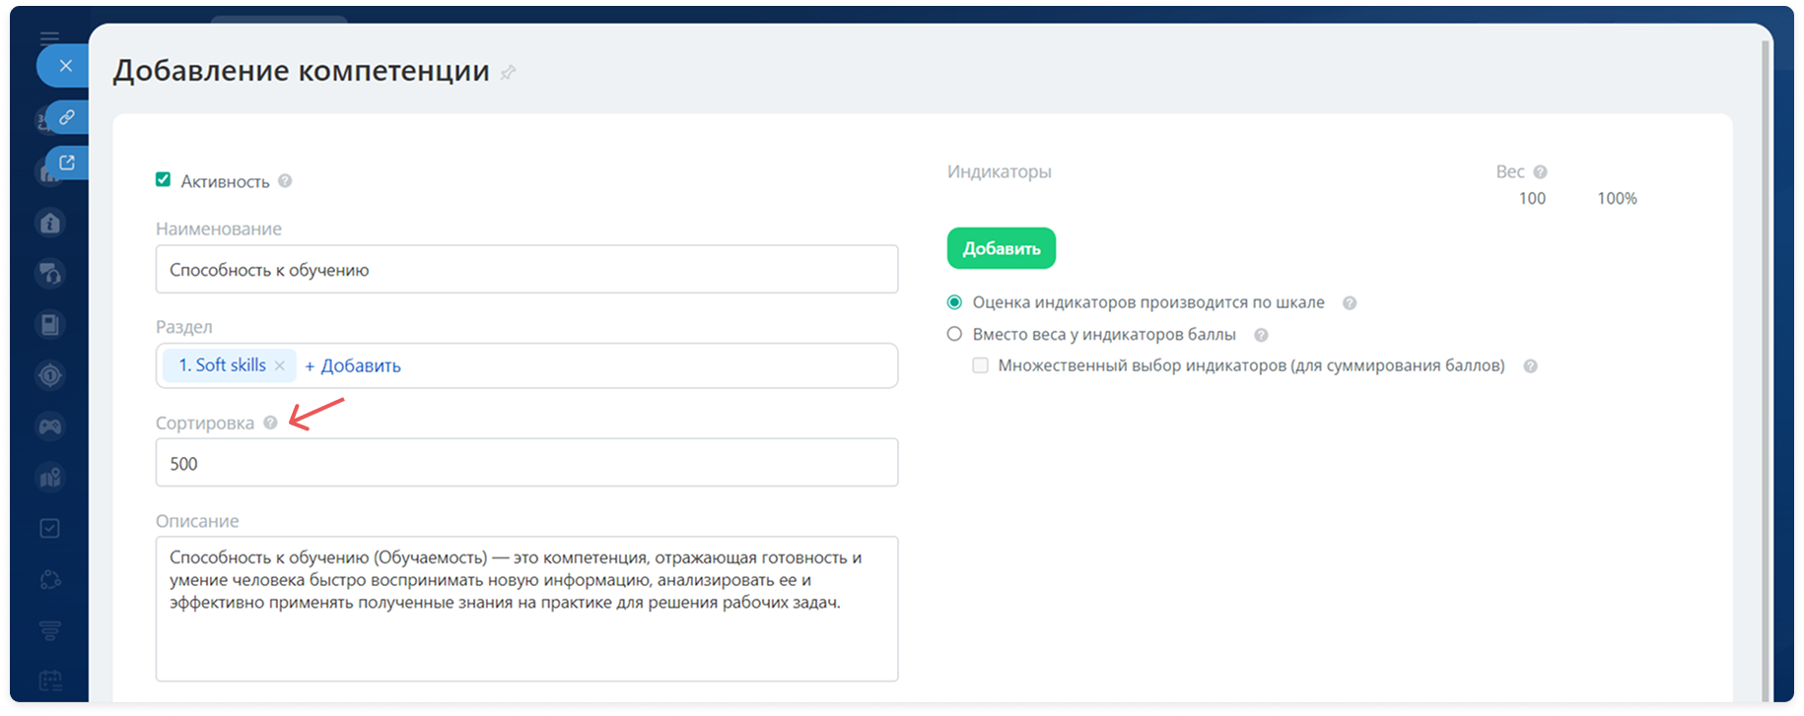Click the Наименование text field
The width and height of the screenshot is (1804, 716).
tap(526, 270)
